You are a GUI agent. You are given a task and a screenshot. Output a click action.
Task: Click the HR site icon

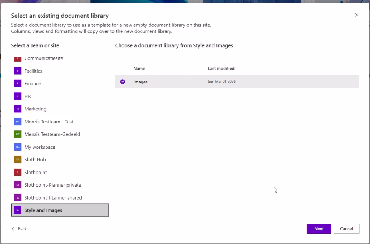[x=18, y=96]
